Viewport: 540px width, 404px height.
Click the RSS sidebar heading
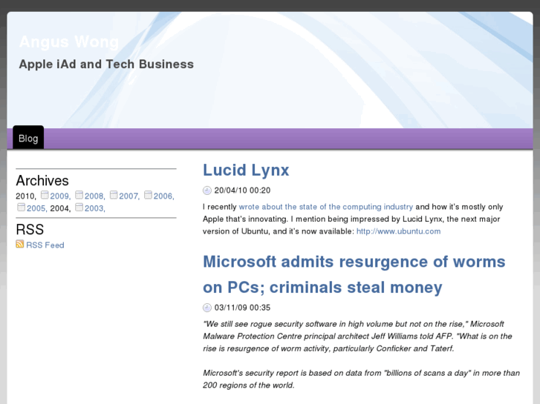coord(30,229)
